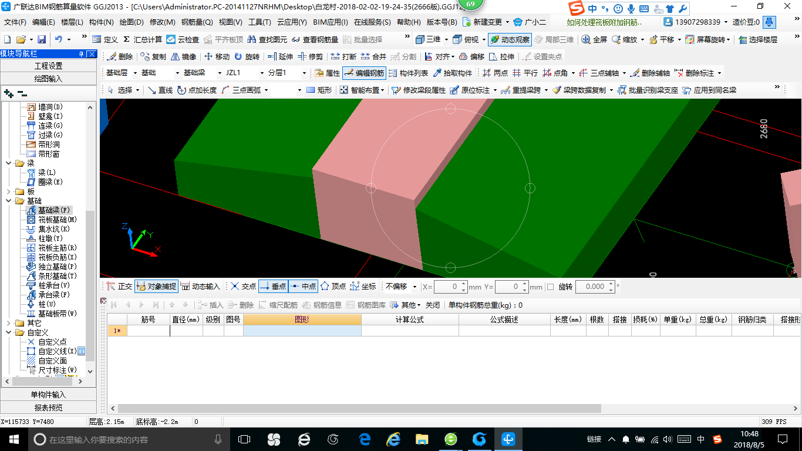Select the 打断 break tool
Viewport: 802px width, 451px height.
coord(343,56)
